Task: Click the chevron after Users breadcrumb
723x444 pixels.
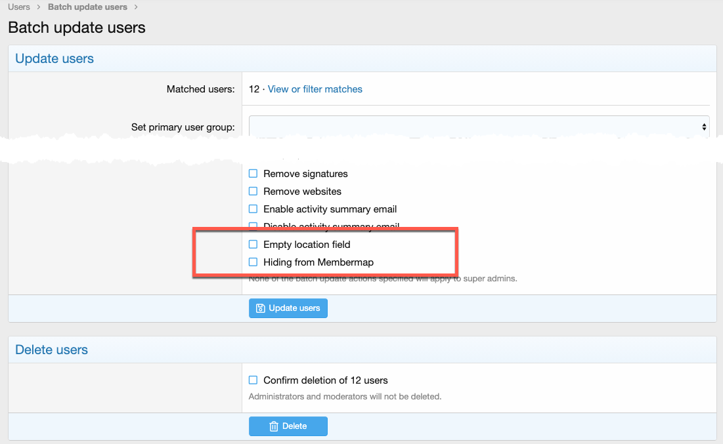Action: coord(39,7)
